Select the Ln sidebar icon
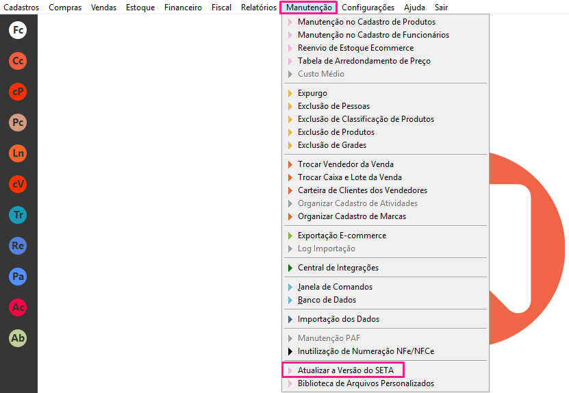Image resolution: width=569 pixels, height=393 pixels. click(18, 153)
